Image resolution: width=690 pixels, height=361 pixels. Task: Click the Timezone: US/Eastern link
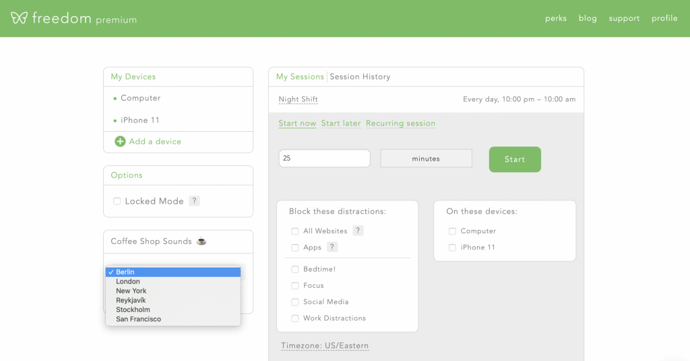[x=325, y=346]
